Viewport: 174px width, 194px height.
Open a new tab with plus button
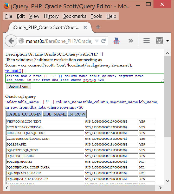click(x=98, y=27)
